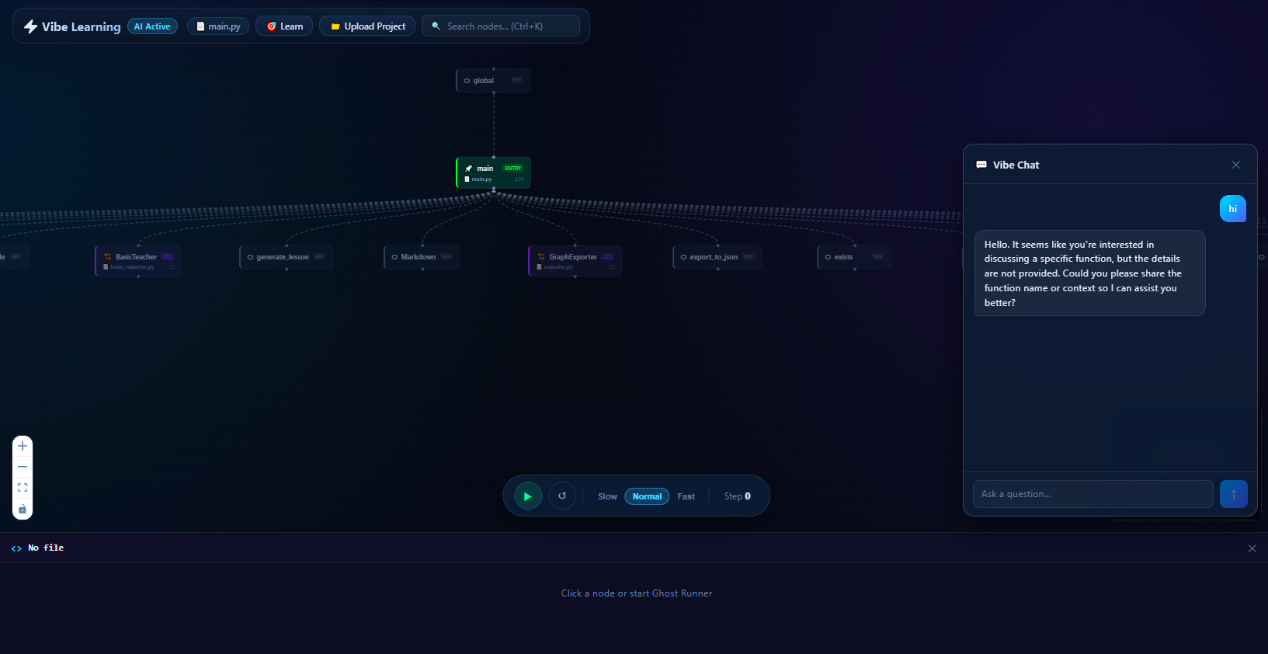
Task: Click the basic_reporter.py label
Action: [132, 267]
